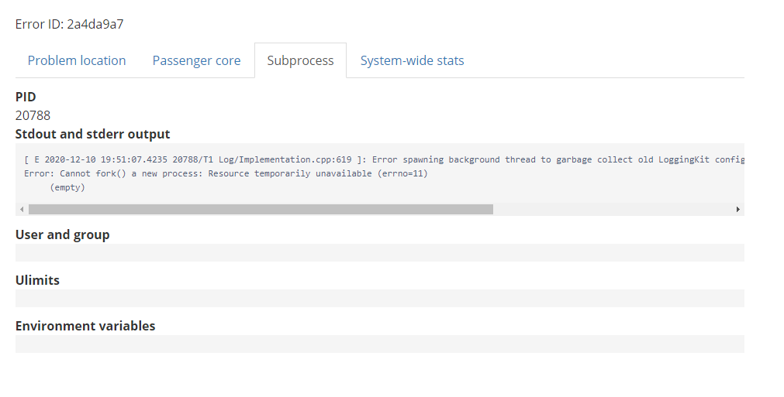This screenshot has height=397, width=784.
Task: Click the 'Cannot fork() a new process' line
Action: pos(226,173)
